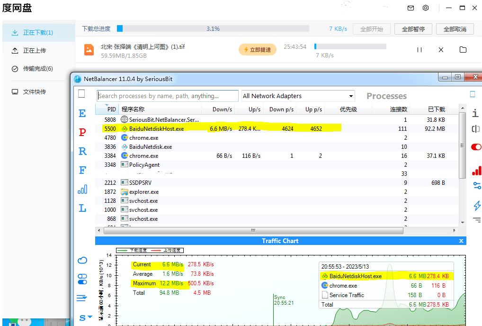
Task: Click the 全部暂停 pause all button
Action: click(x=413, y=29)
